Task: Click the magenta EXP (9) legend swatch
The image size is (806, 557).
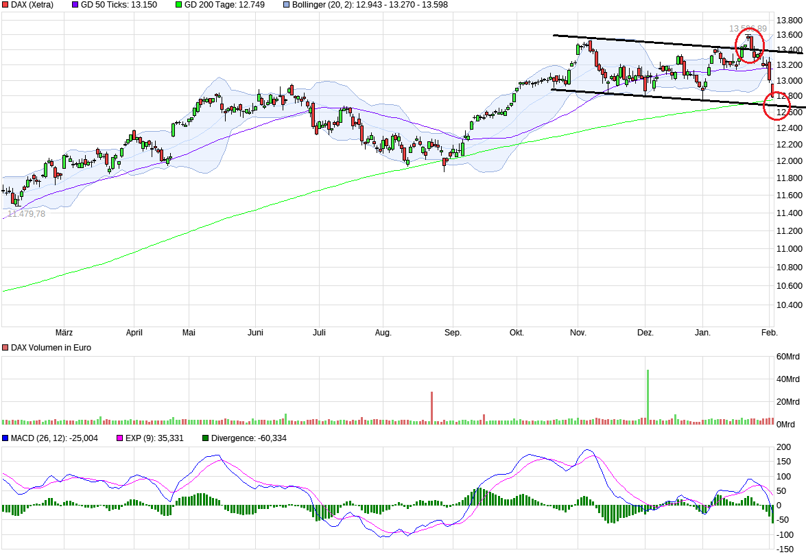Action: (x=120, y=438)
